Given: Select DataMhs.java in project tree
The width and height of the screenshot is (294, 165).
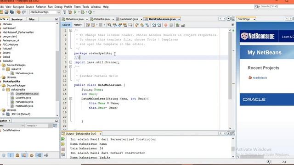Looking at the screenshot, I should pos(23,98).
